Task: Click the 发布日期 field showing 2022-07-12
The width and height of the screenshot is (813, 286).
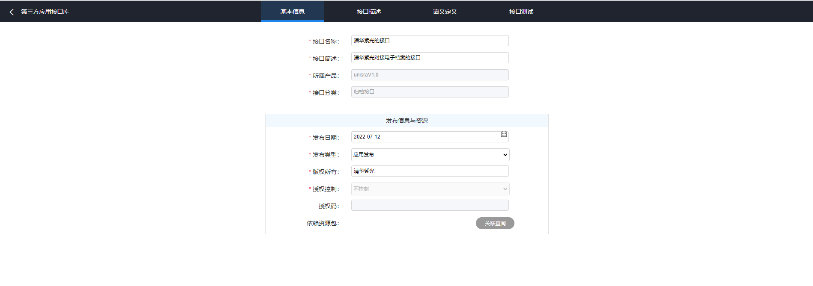Action: [424, 137]
